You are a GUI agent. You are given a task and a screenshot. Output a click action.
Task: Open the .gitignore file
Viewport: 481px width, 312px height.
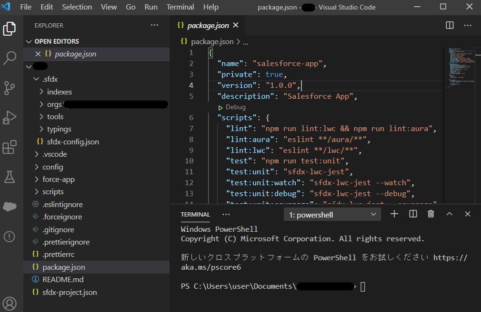click(58, 229)
